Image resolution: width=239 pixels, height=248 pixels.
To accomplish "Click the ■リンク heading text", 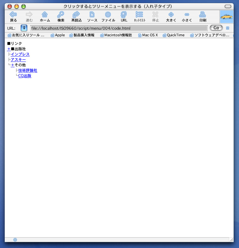I will [15, 43].
